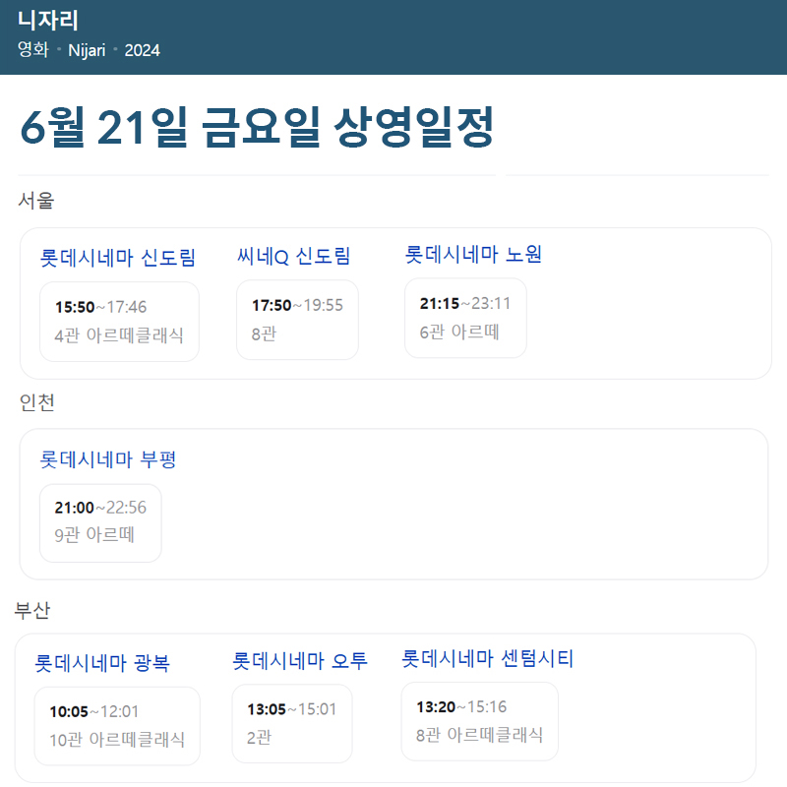
Task: Open the 롯데시네마 노원 theater link
Action: click(x=473, y=255)
